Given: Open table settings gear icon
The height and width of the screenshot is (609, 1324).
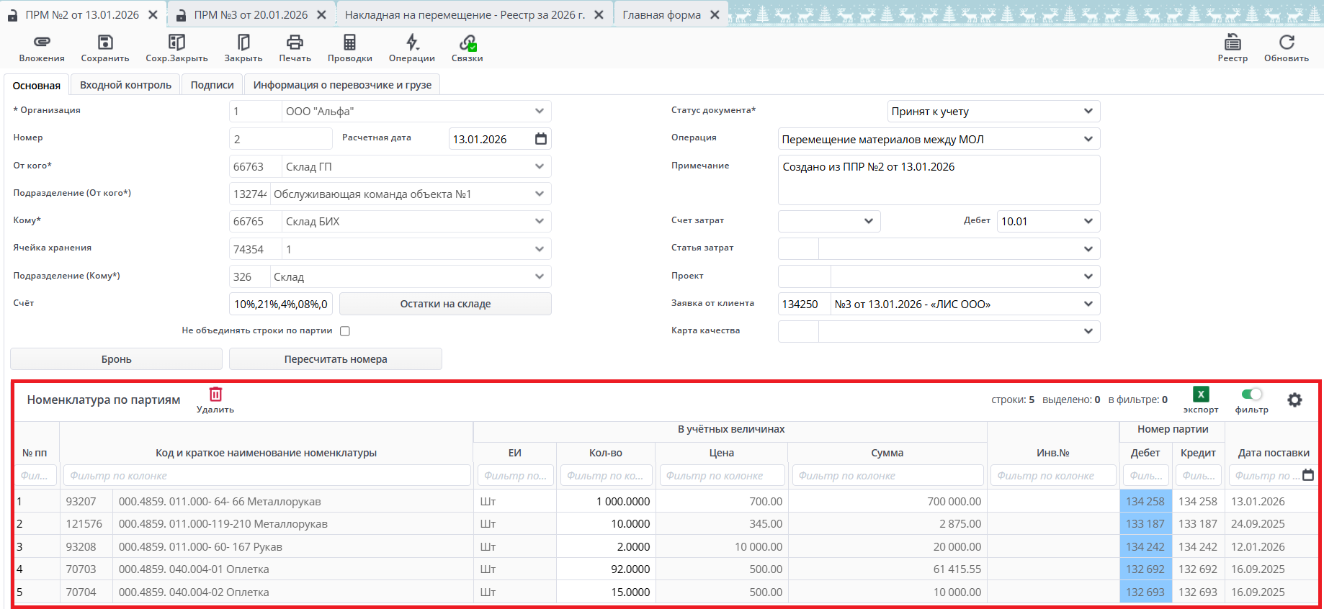Looking at the screenshot, I should pyautogui.click(x=1294, y=400).
